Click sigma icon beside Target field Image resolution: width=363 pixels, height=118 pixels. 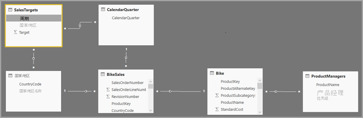tap(15, 32)
